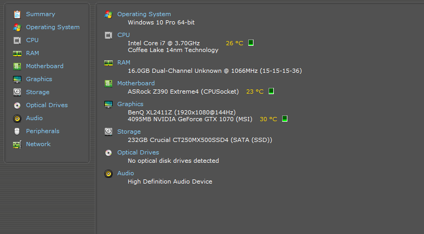This screenshot has height=234, width=424.
Task: Click the CPU temperature status indicator icon
Action: [251, 43]
